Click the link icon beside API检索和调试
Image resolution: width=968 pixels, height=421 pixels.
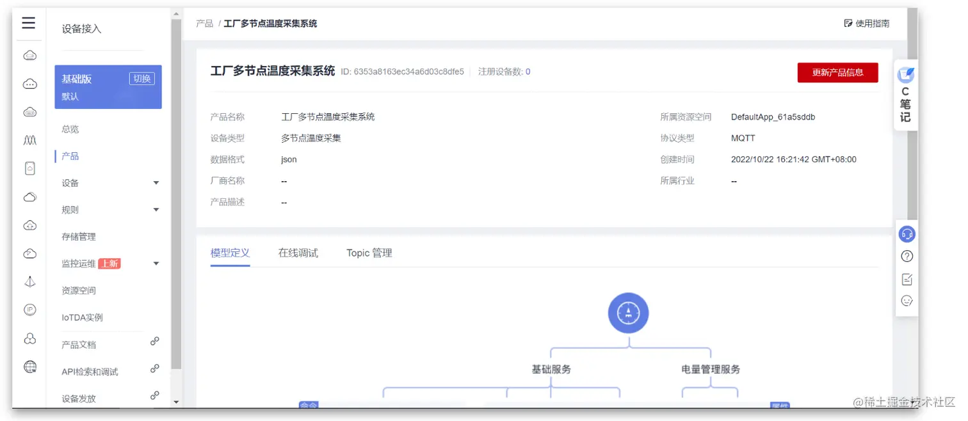pos(154,369)
